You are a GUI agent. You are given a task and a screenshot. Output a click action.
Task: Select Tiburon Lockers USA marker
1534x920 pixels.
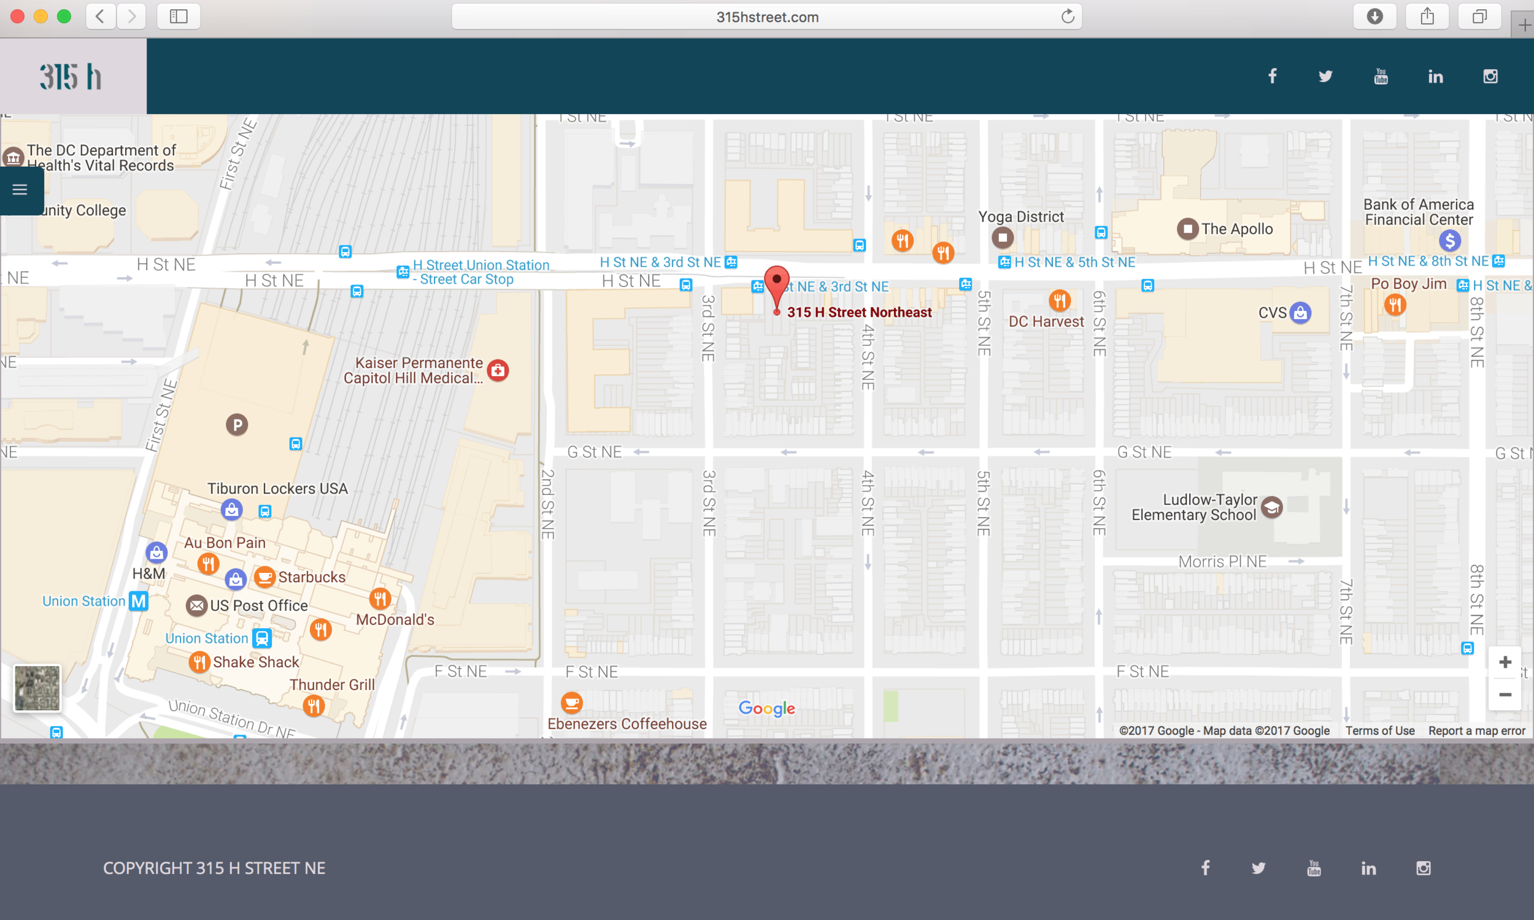tap(231, 510)
